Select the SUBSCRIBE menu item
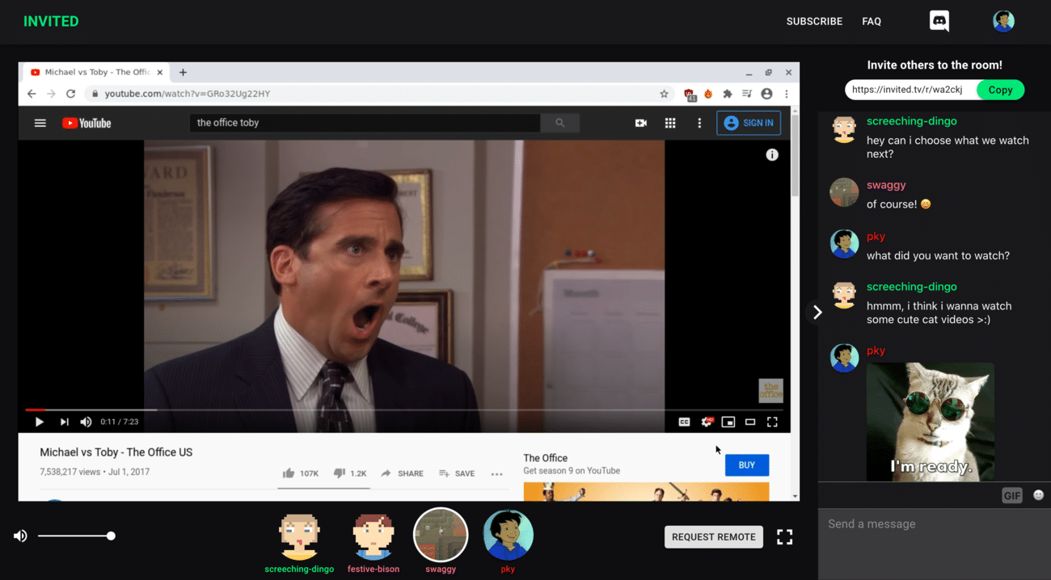Viewport: 1051px width, 580px height. 814,21
